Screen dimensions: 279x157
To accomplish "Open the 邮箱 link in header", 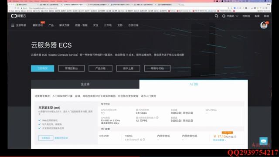I will pyautogui.click(x=266, y=16).
